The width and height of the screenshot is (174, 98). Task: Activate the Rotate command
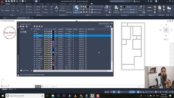37,7
